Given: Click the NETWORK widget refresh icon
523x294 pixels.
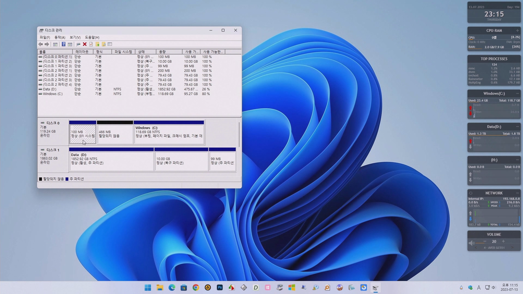Looking at the screenshot, I should (471, 193).
